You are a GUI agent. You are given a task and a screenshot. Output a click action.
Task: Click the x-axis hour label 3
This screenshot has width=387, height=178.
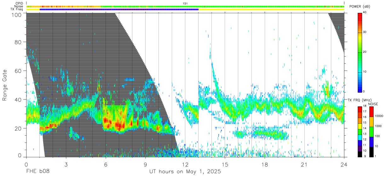click(x=66, y=165)
